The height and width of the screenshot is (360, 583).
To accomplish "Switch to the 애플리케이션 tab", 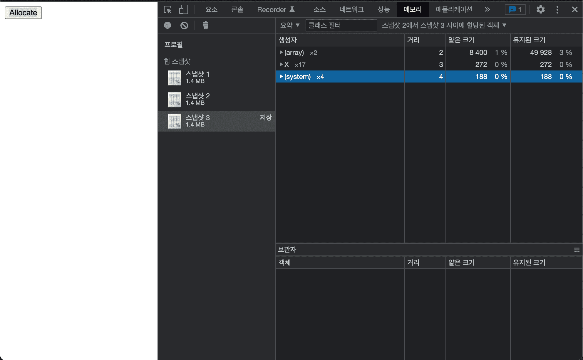I will pyautogui.click(x=453, y=9).
